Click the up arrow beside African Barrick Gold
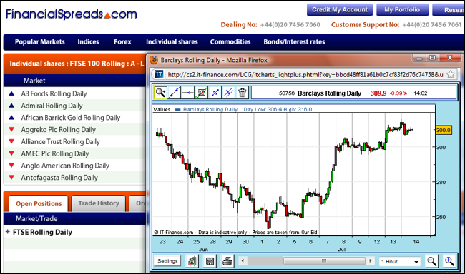The height and width of the screenshot is (274, 465). tap(11, 118)
